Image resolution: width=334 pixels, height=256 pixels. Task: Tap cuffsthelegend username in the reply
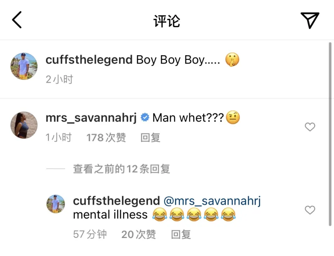pyautogui.click(x=116, y=201)
